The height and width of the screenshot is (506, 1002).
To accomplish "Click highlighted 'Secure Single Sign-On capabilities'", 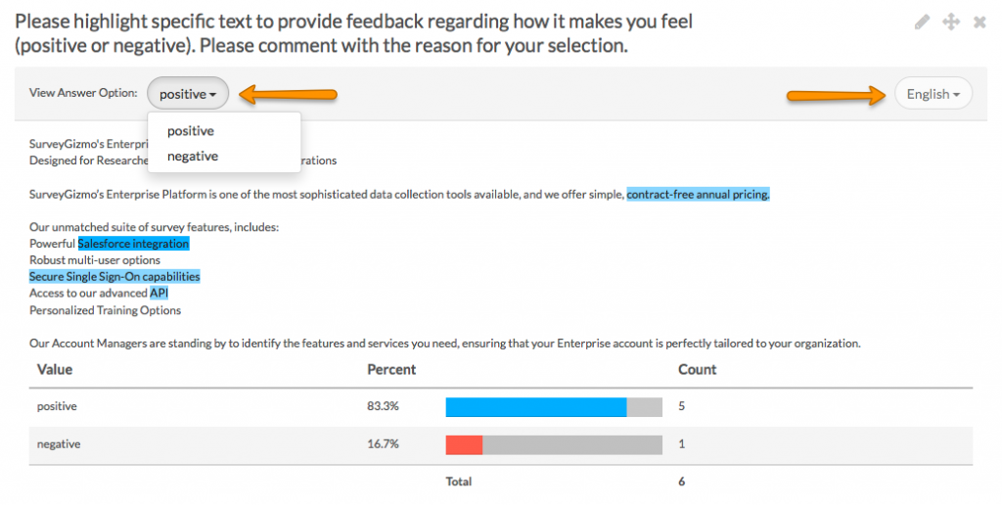I will (x=114, y=277).
